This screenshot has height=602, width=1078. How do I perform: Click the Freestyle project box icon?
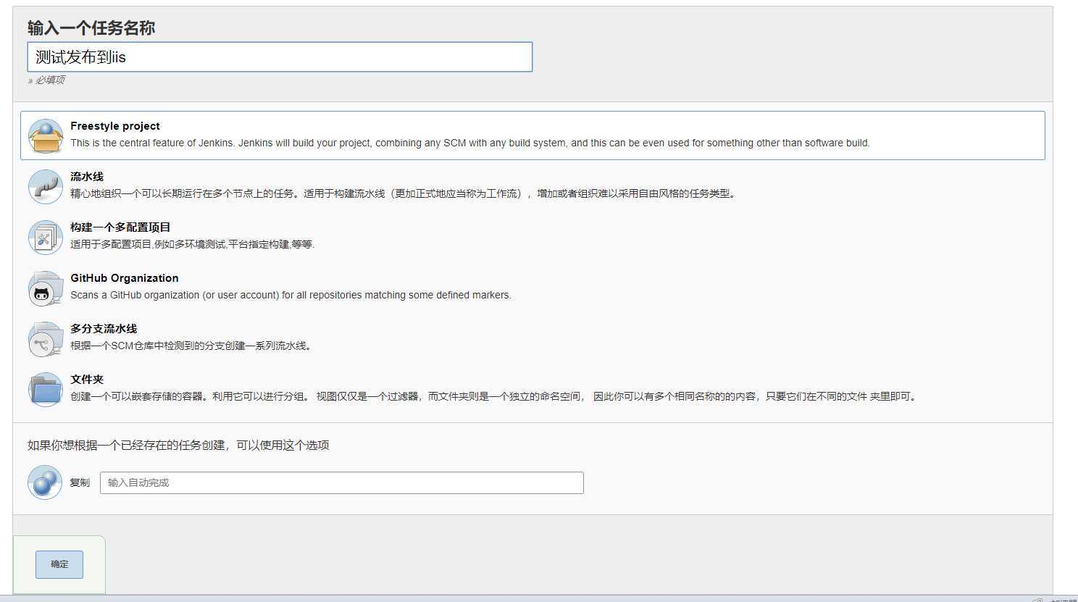click(45, 136)
